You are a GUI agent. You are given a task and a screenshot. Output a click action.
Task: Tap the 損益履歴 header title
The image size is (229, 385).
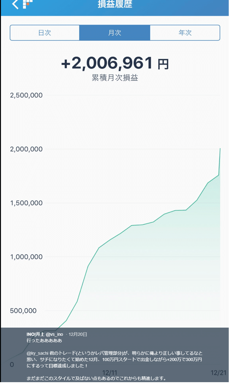[x=115, y=4]
